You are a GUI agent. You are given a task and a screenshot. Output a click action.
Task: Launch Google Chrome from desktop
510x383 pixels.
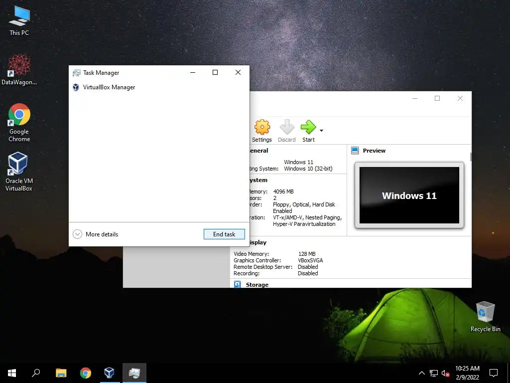coord(19,123)
